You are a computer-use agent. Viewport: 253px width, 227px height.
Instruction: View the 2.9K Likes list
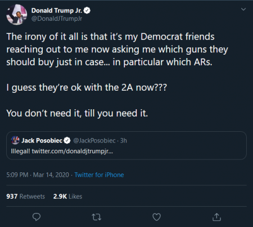tap(67, 197)
